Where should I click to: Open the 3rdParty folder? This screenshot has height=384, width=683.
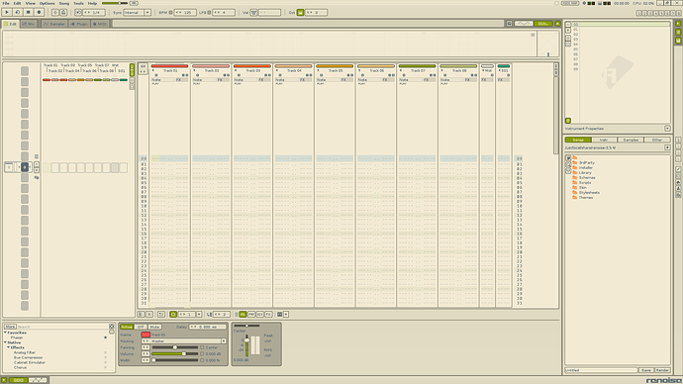pyautogui.click(x=586, y=162)
